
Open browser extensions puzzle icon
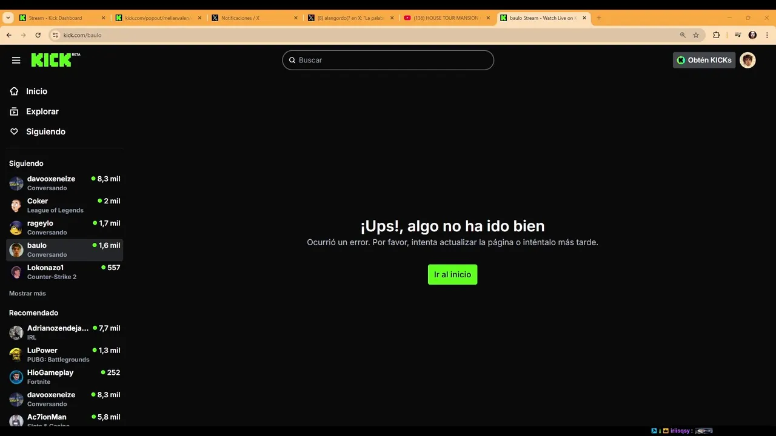pos(716,35)
